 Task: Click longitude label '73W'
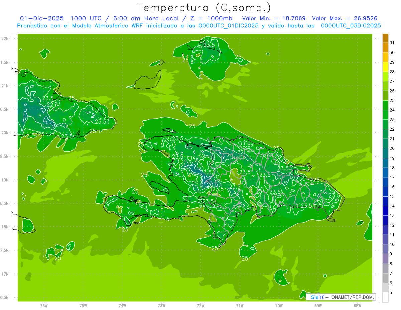(x=161, y=305)
